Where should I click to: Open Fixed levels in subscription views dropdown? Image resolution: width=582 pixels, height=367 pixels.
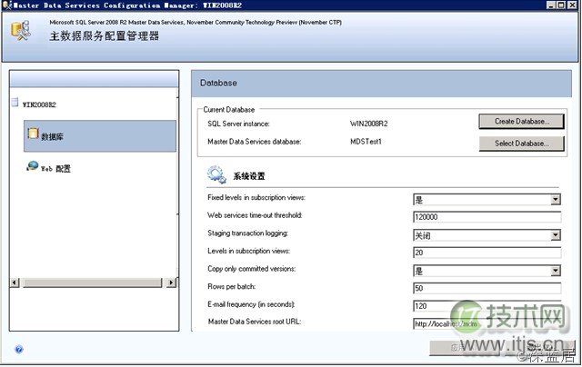[556, 200]
